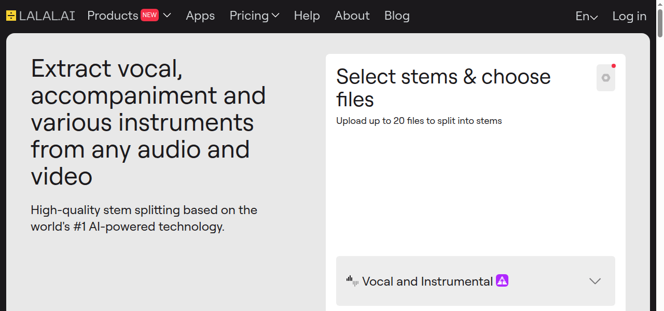Viewport: 664px width, 311px height.
Task: Click the purple badge after Vocal and Instrumental
Action: tap(502, 281)
